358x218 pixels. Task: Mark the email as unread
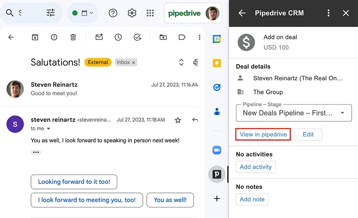click(99, 37)
